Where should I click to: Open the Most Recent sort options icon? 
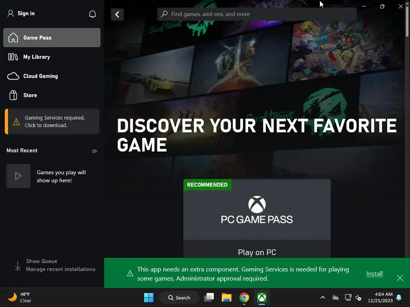[x=94, y=151]
